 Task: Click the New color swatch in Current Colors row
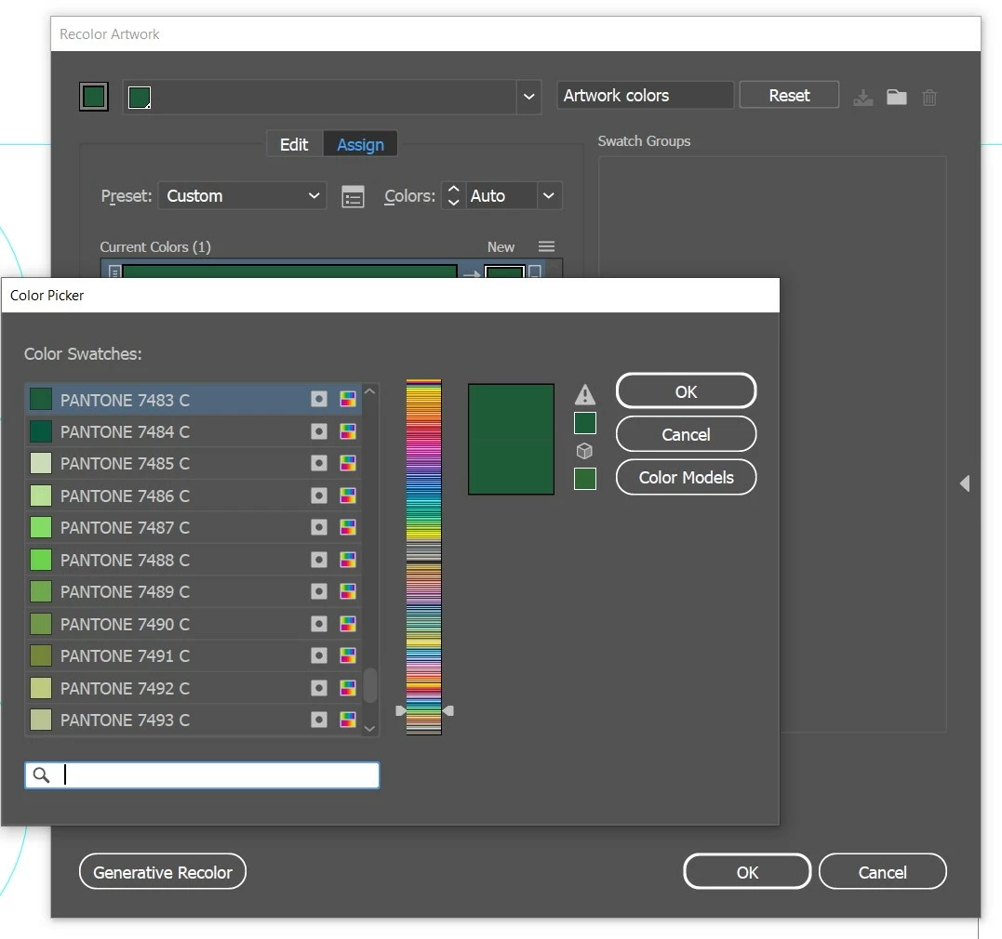pos(505,272)
